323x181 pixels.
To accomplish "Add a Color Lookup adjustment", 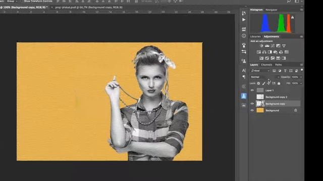I will [287, 52].
